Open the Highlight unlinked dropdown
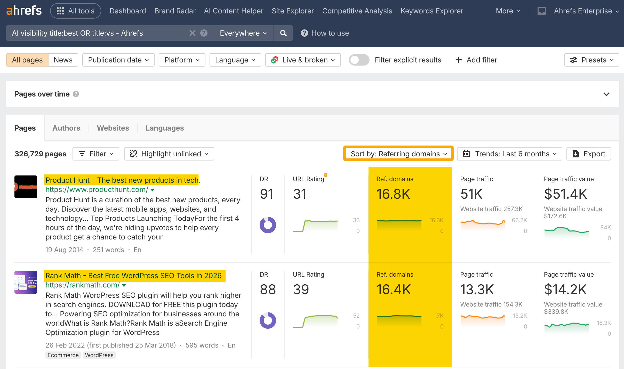624x369 pixels. click(169, 154)
